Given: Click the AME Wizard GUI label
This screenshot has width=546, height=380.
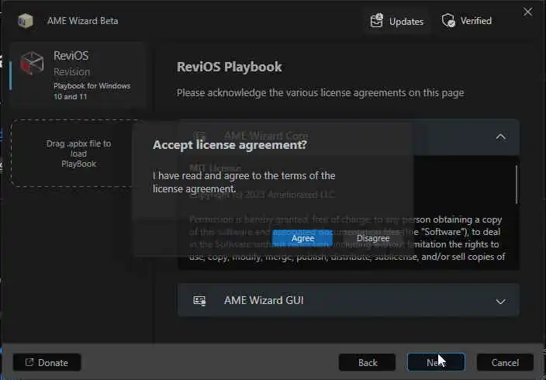Looking at the screenshot, I should (x=264, y=300).
